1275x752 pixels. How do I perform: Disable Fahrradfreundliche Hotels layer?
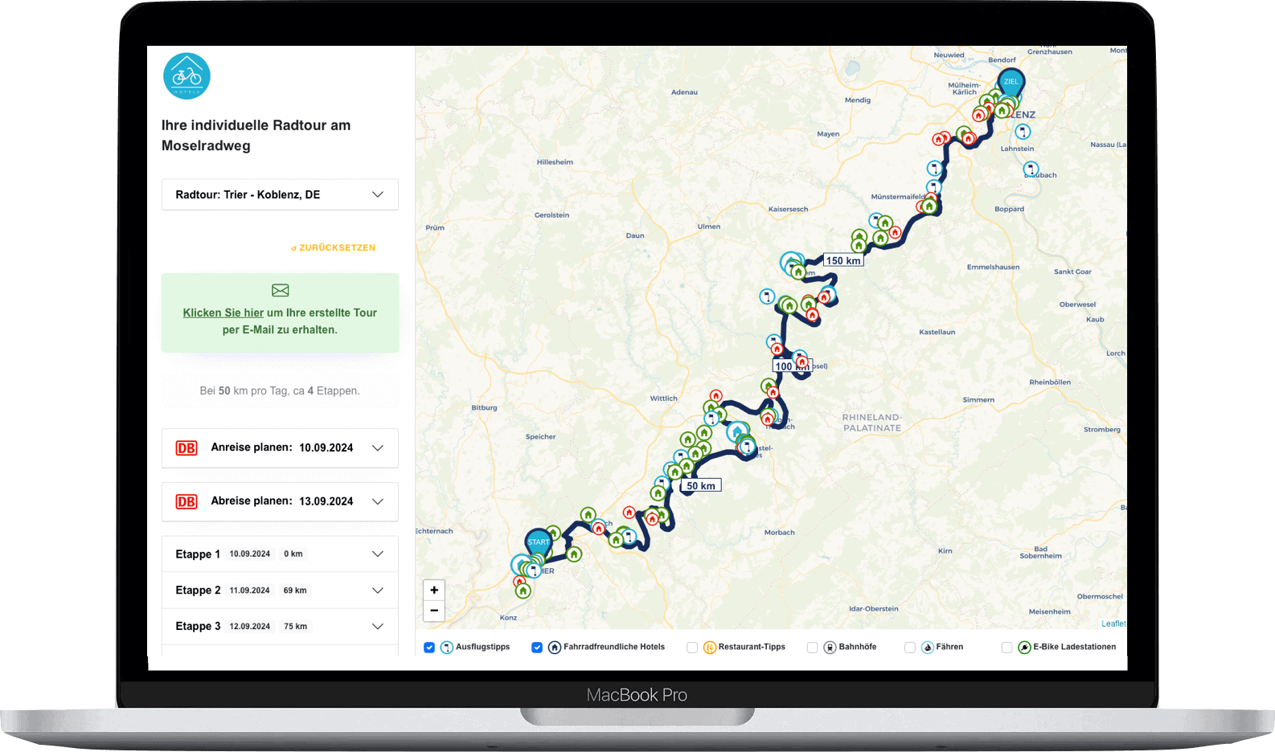point(537,648)
